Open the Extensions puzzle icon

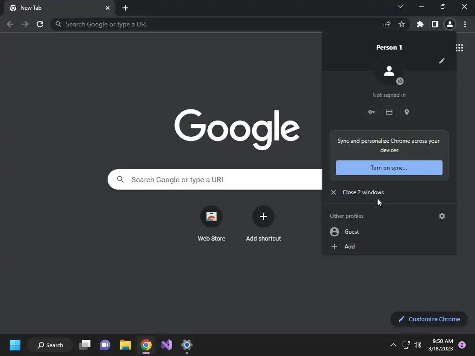point(420,24)
